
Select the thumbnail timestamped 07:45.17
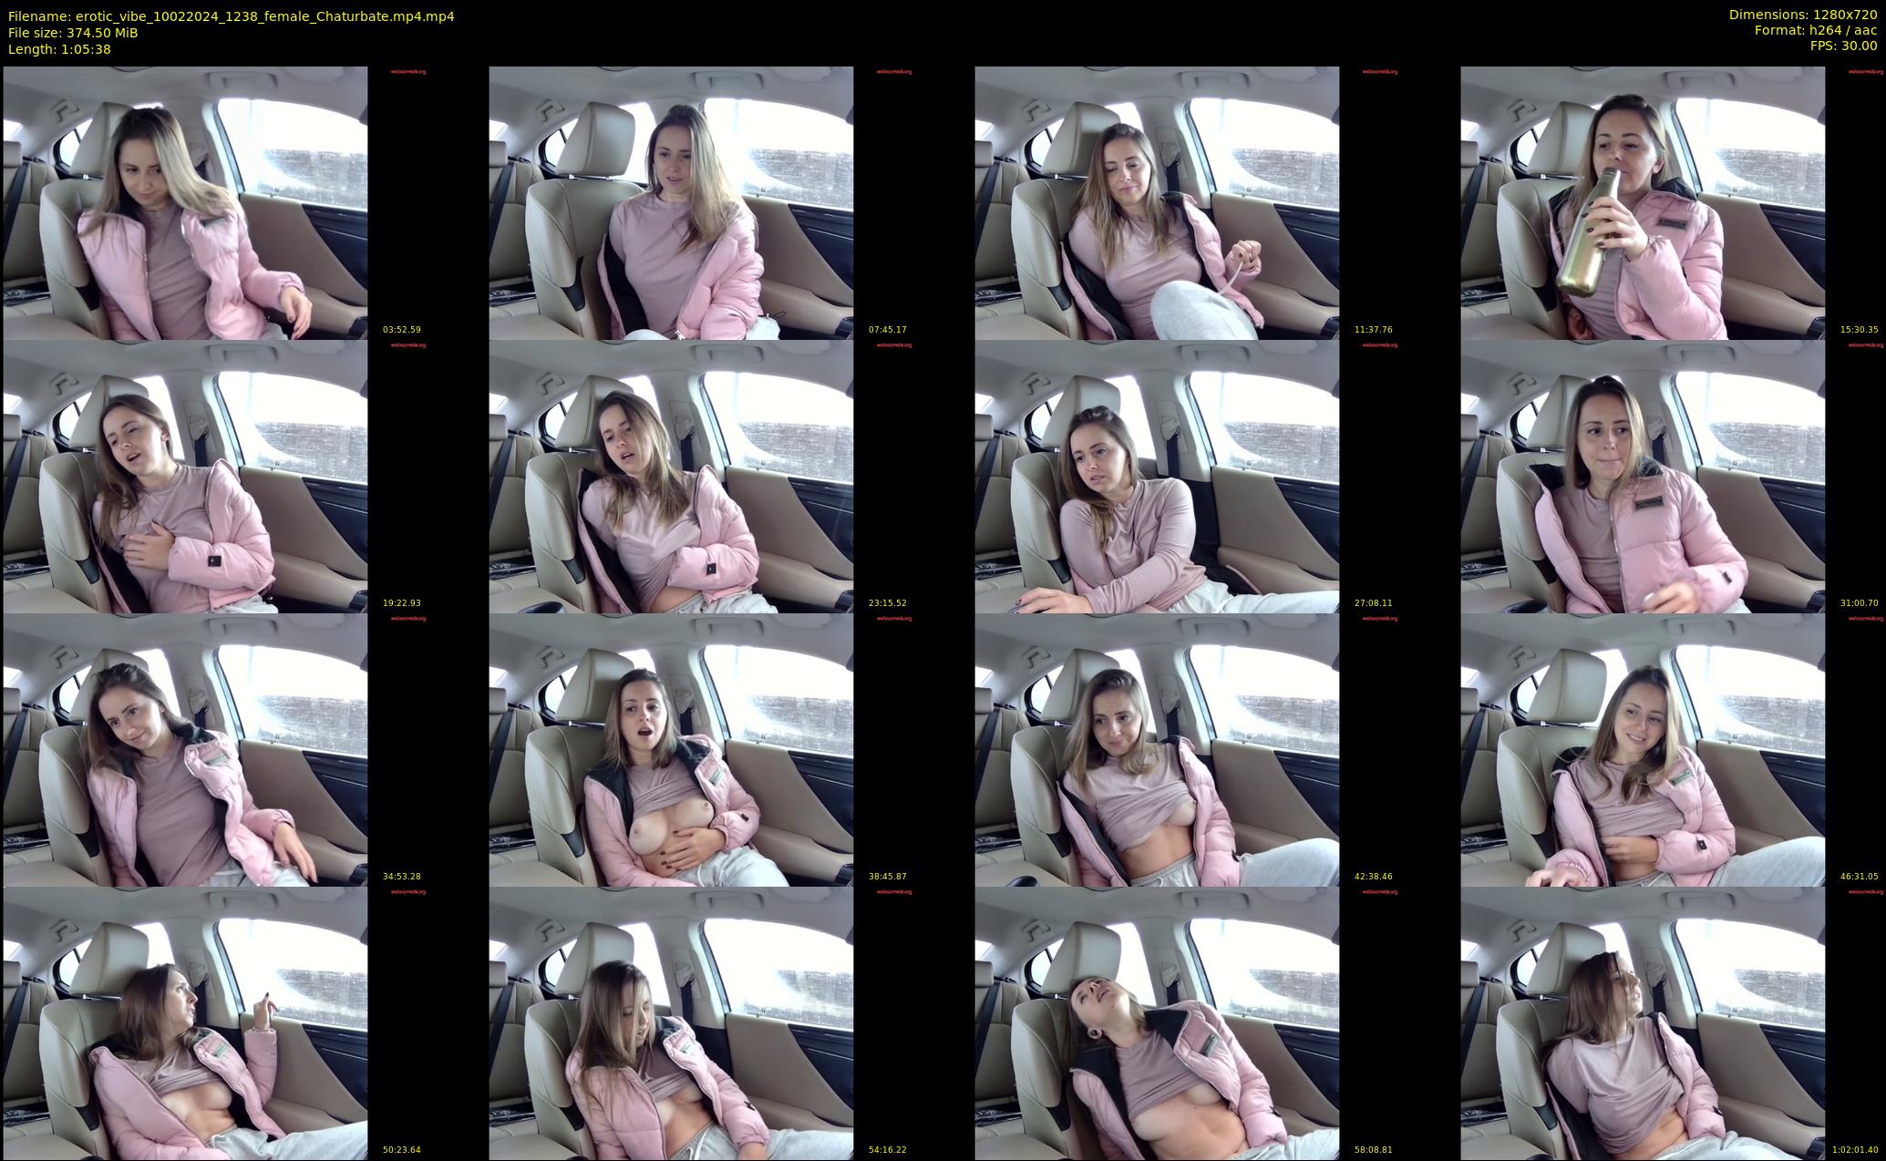point(671,202)
